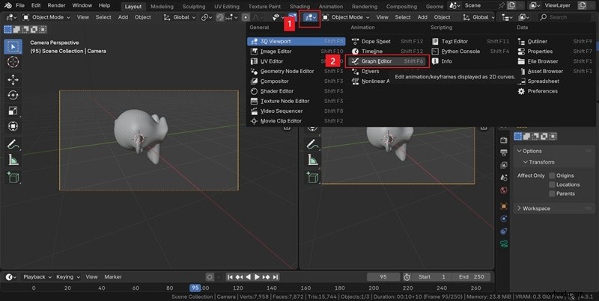Enable the Locations checkbox
The width and height of the screenshot is (599, 301).
click(x=552, y=184)
